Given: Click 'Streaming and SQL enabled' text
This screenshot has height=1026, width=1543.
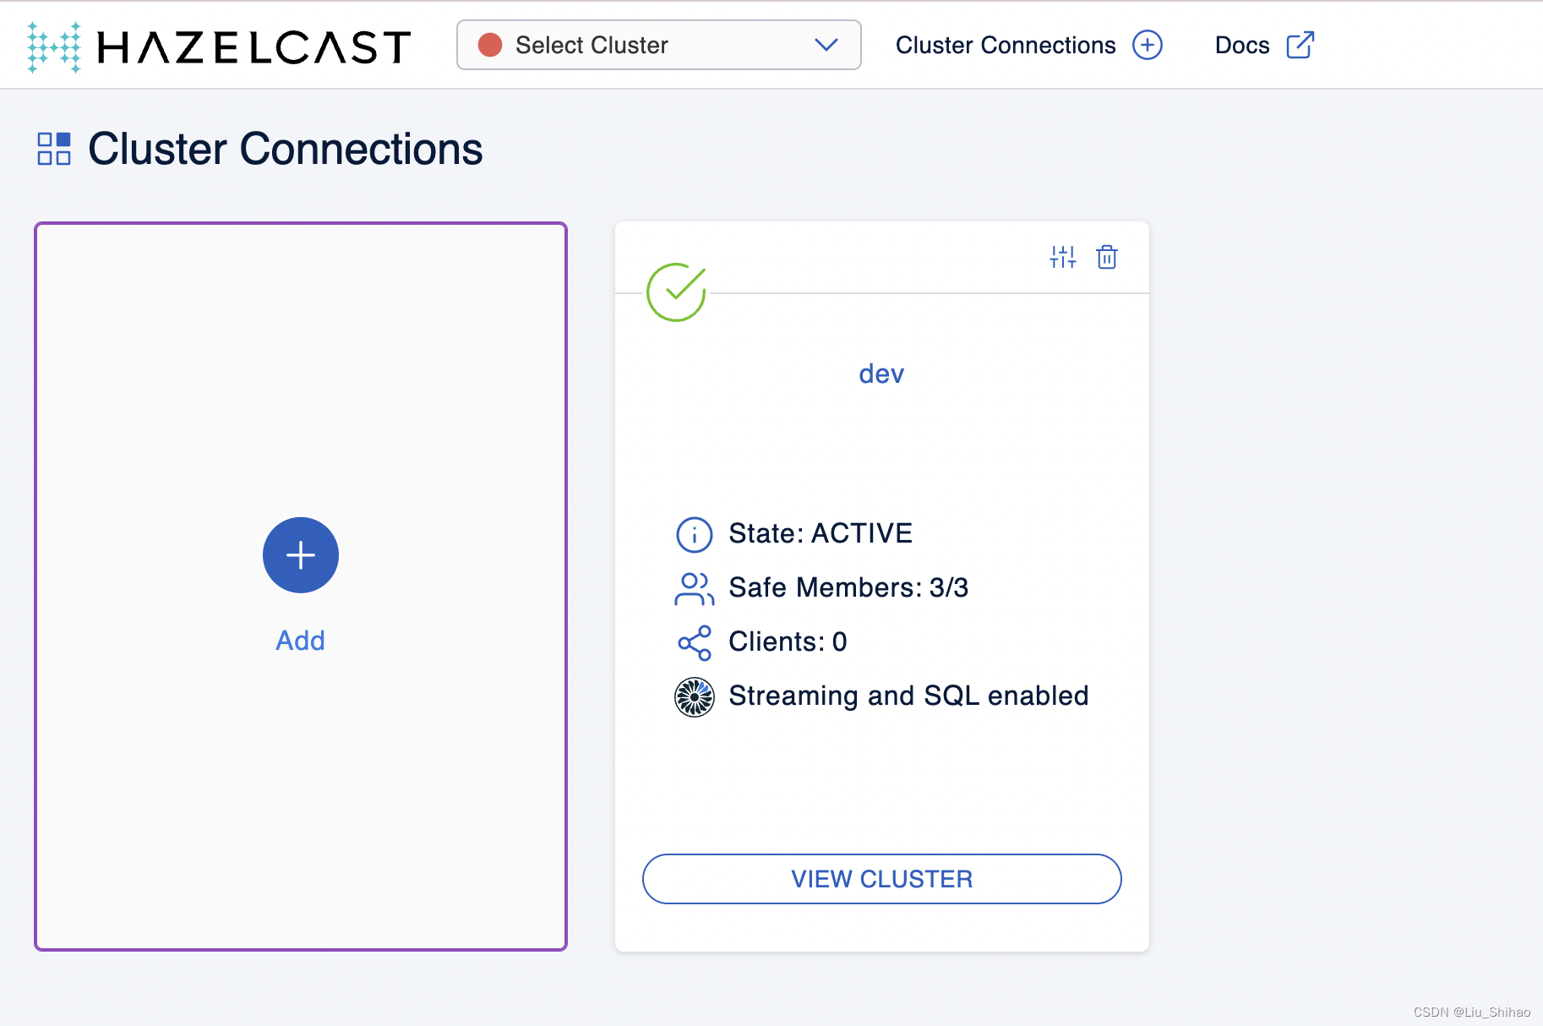Looking at the screenshot, I should coord(908,696).
